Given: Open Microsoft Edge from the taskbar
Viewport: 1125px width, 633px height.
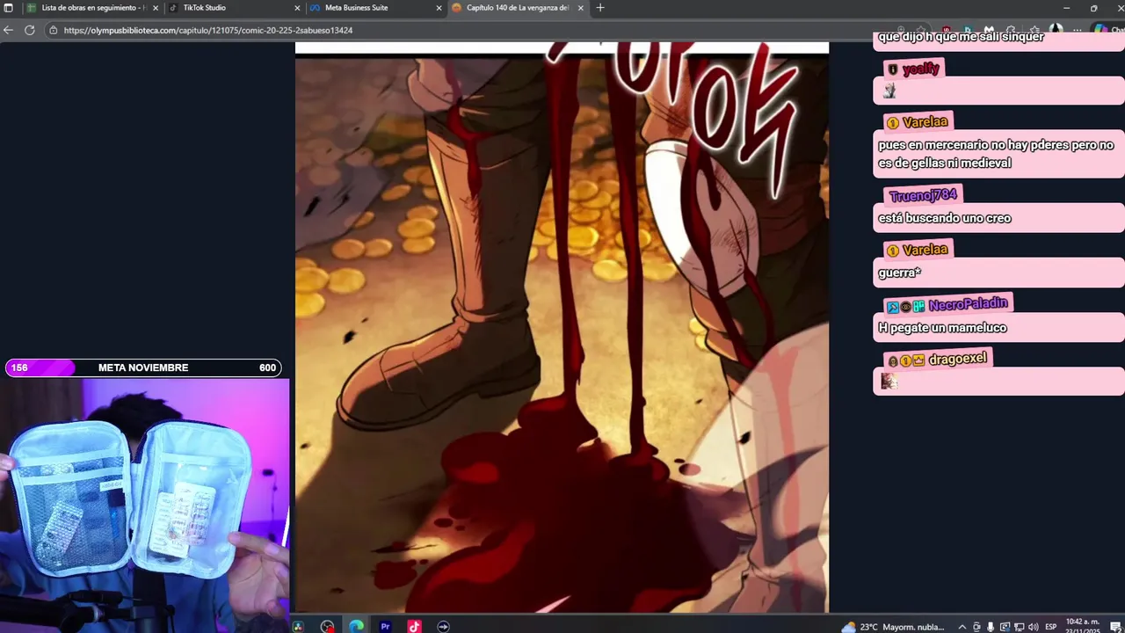Looking at the screenshot, I should point(356,626).
